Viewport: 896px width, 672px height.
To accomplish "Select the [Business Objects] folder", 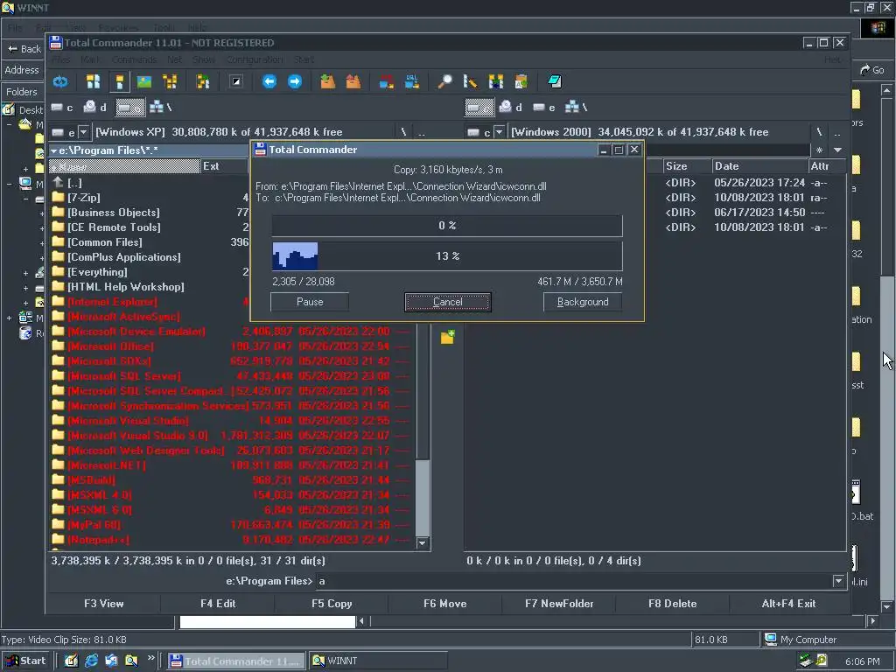I will tap(150, 213).
